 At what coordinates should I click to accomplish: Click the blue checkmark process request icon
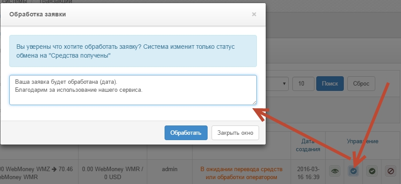(x=354, y=171)
